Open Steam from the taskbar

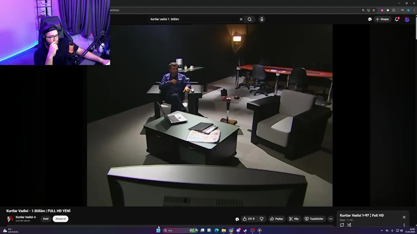tap(245, 230)
